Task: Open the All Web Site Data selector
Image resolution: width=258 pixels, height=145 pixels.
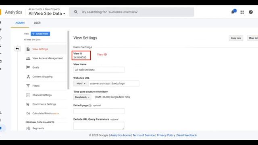Action: (x=47, y=13)
